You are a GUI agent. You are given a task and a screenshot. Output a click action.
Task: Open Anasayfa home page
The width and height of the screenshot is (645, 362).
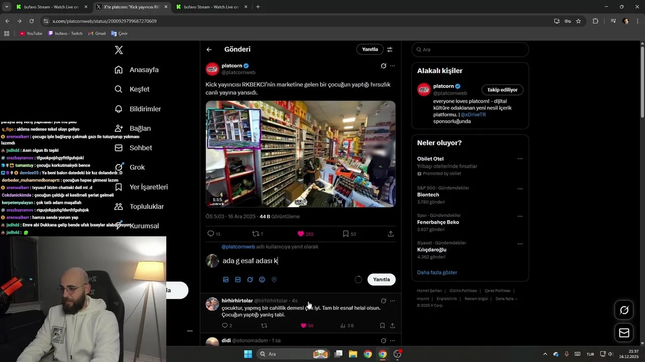(137, 69)
